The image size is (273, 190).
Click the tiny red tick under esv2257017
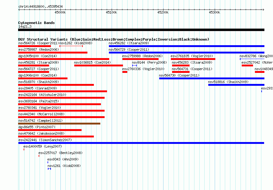pos(39,156)
